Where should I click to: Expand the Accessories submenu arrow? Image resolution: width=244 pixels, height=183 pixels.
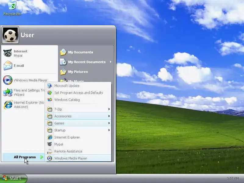click(x=109, y=116)
